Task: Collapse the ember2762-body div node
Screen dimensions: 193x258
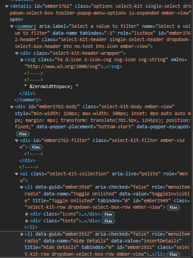Action: 12,107
